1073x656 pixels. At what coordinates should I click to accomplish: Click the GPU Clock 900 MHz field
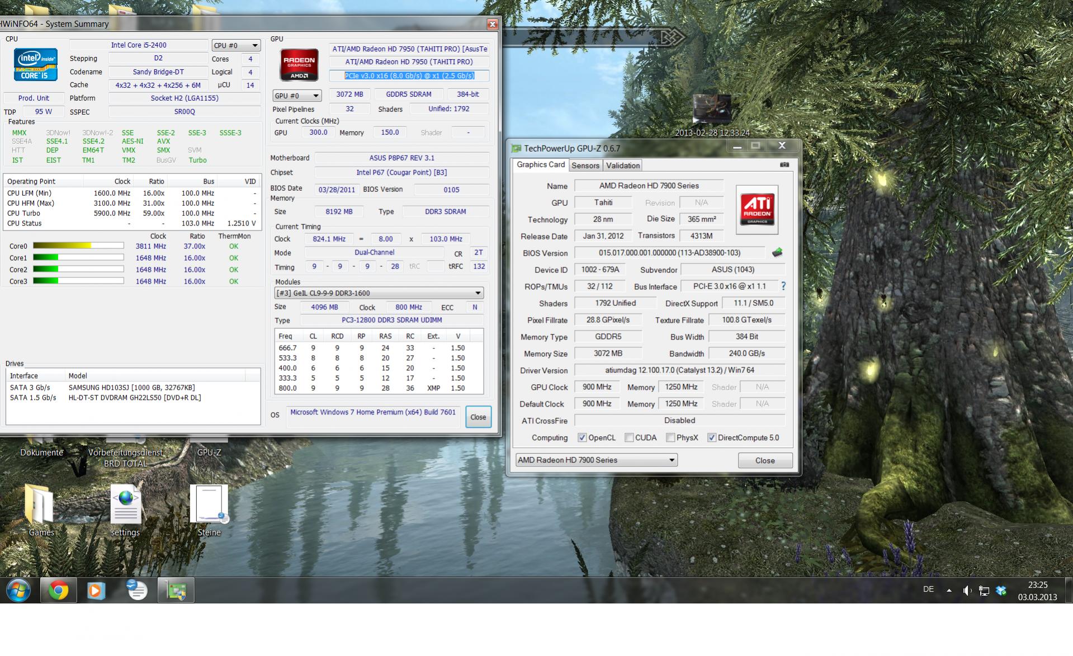click(x=597, y=387)
